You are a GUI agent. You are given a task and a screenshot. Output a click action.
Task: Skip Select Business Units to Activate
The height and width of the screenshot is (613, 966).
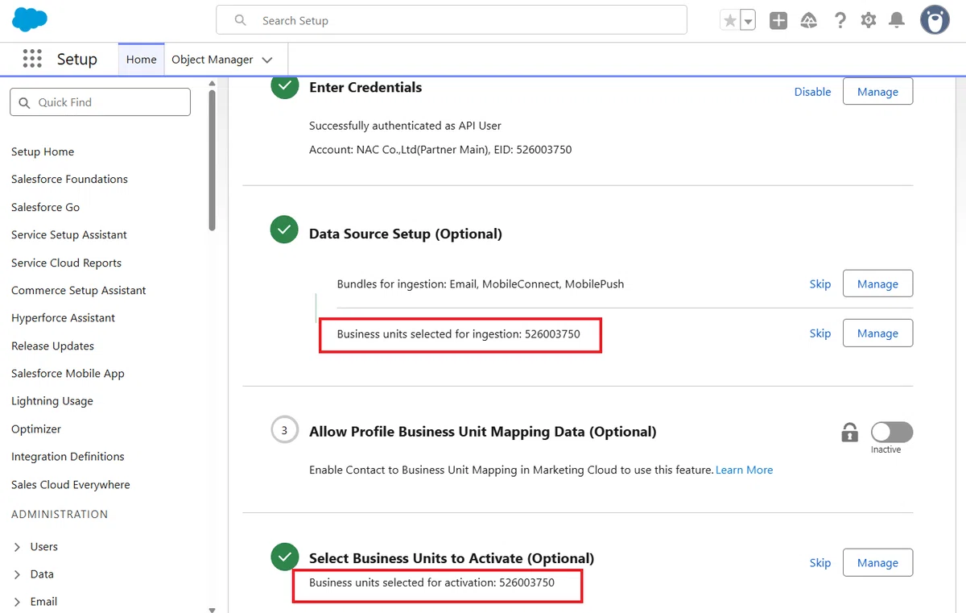[x=820, y=562]
